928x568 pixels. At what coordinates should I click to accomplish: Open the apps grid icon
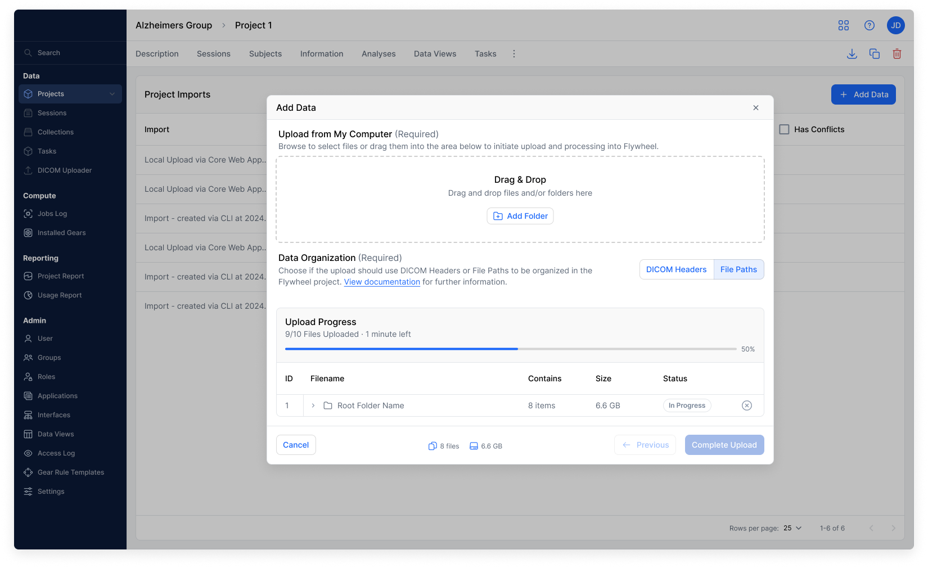click(844, 25)
